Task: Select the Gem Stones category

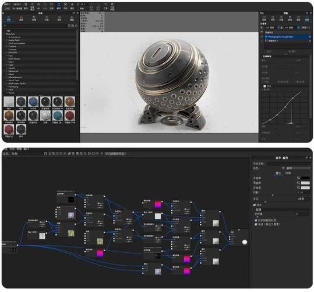Action: click(14, 59)
